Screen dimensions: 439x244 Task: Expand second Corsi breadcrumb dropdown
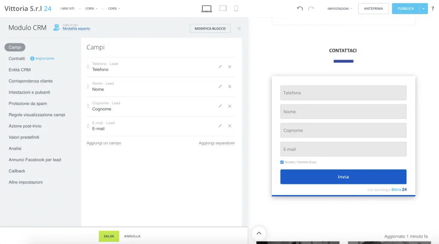coord(114,9)
